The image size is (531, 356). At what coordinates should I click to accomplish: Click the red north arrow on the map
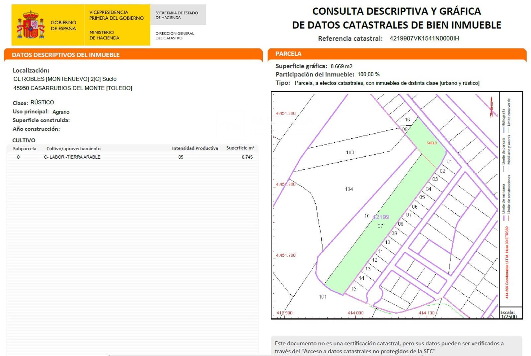[492, 107]
